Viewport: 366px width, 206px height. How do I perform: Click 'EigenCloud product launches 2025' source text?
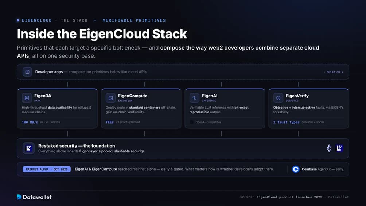click(x=289, y=197)
